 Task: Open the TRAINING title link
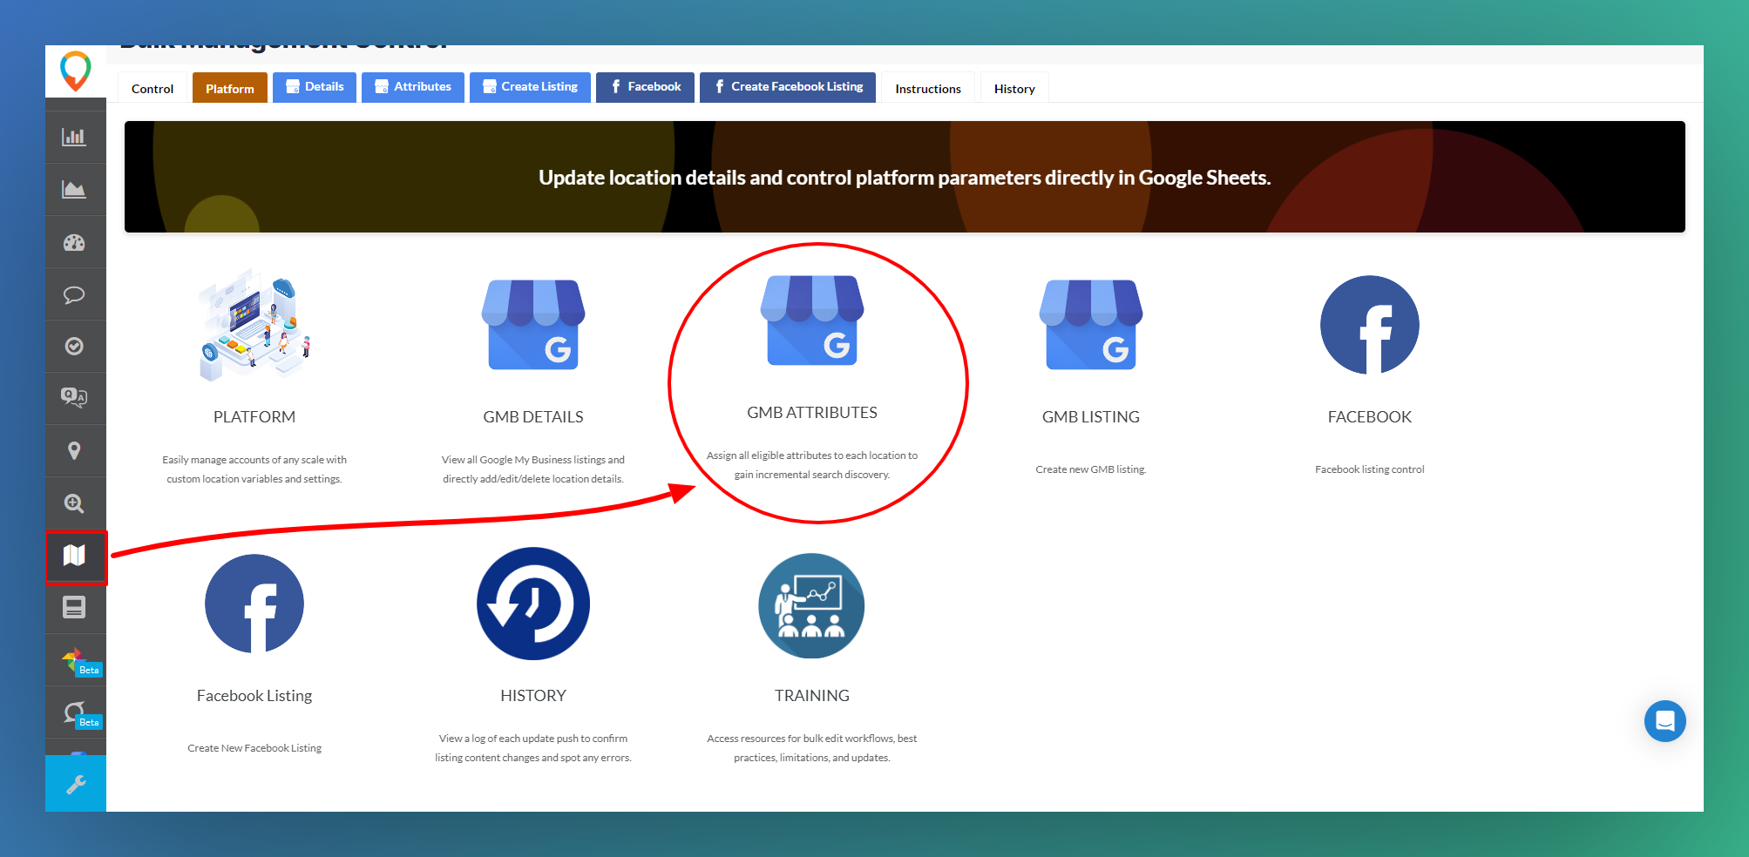812,696
